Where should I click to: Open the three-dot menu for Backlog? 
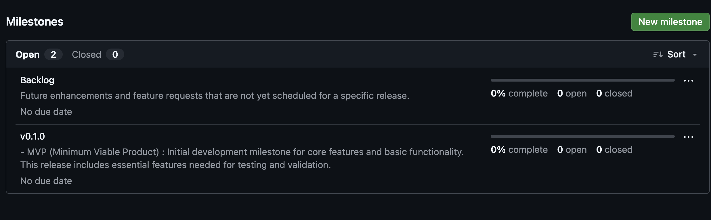[688, 81]
